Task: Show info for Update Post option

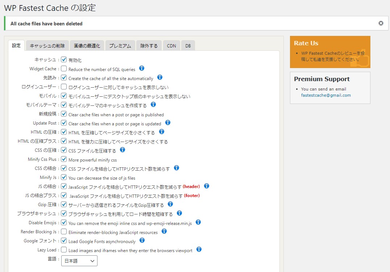Action: [168, 122]
